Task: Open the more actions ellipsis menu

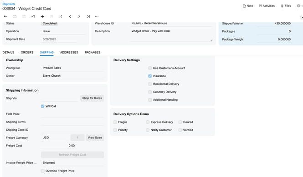Action: click(97, 16)
